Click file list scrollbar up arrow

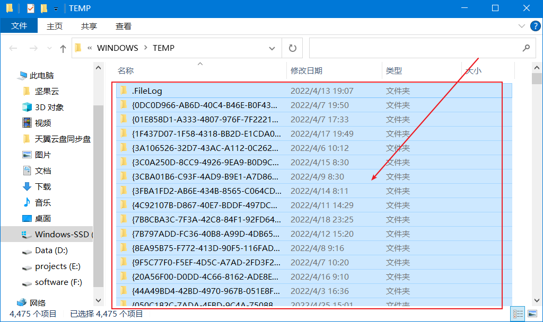point(537,68)
